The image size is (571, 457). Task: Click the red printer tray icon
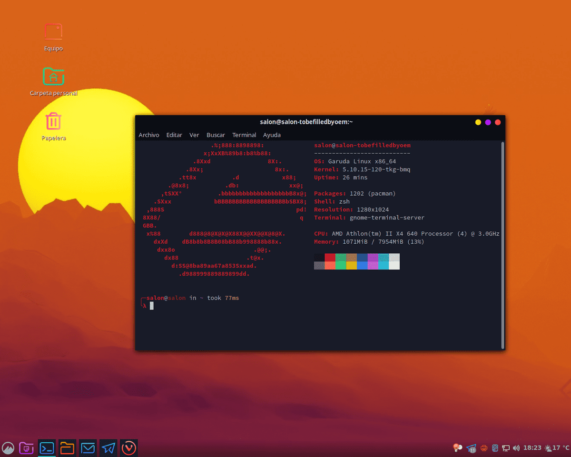pos(484,448)
